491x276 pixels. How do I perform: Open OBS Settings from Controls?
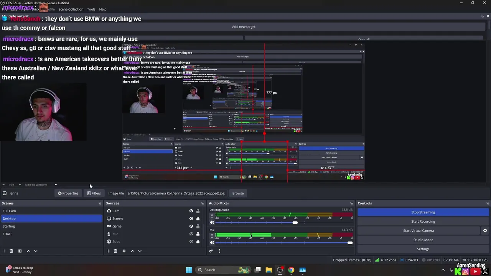click(x=423, y=249)
